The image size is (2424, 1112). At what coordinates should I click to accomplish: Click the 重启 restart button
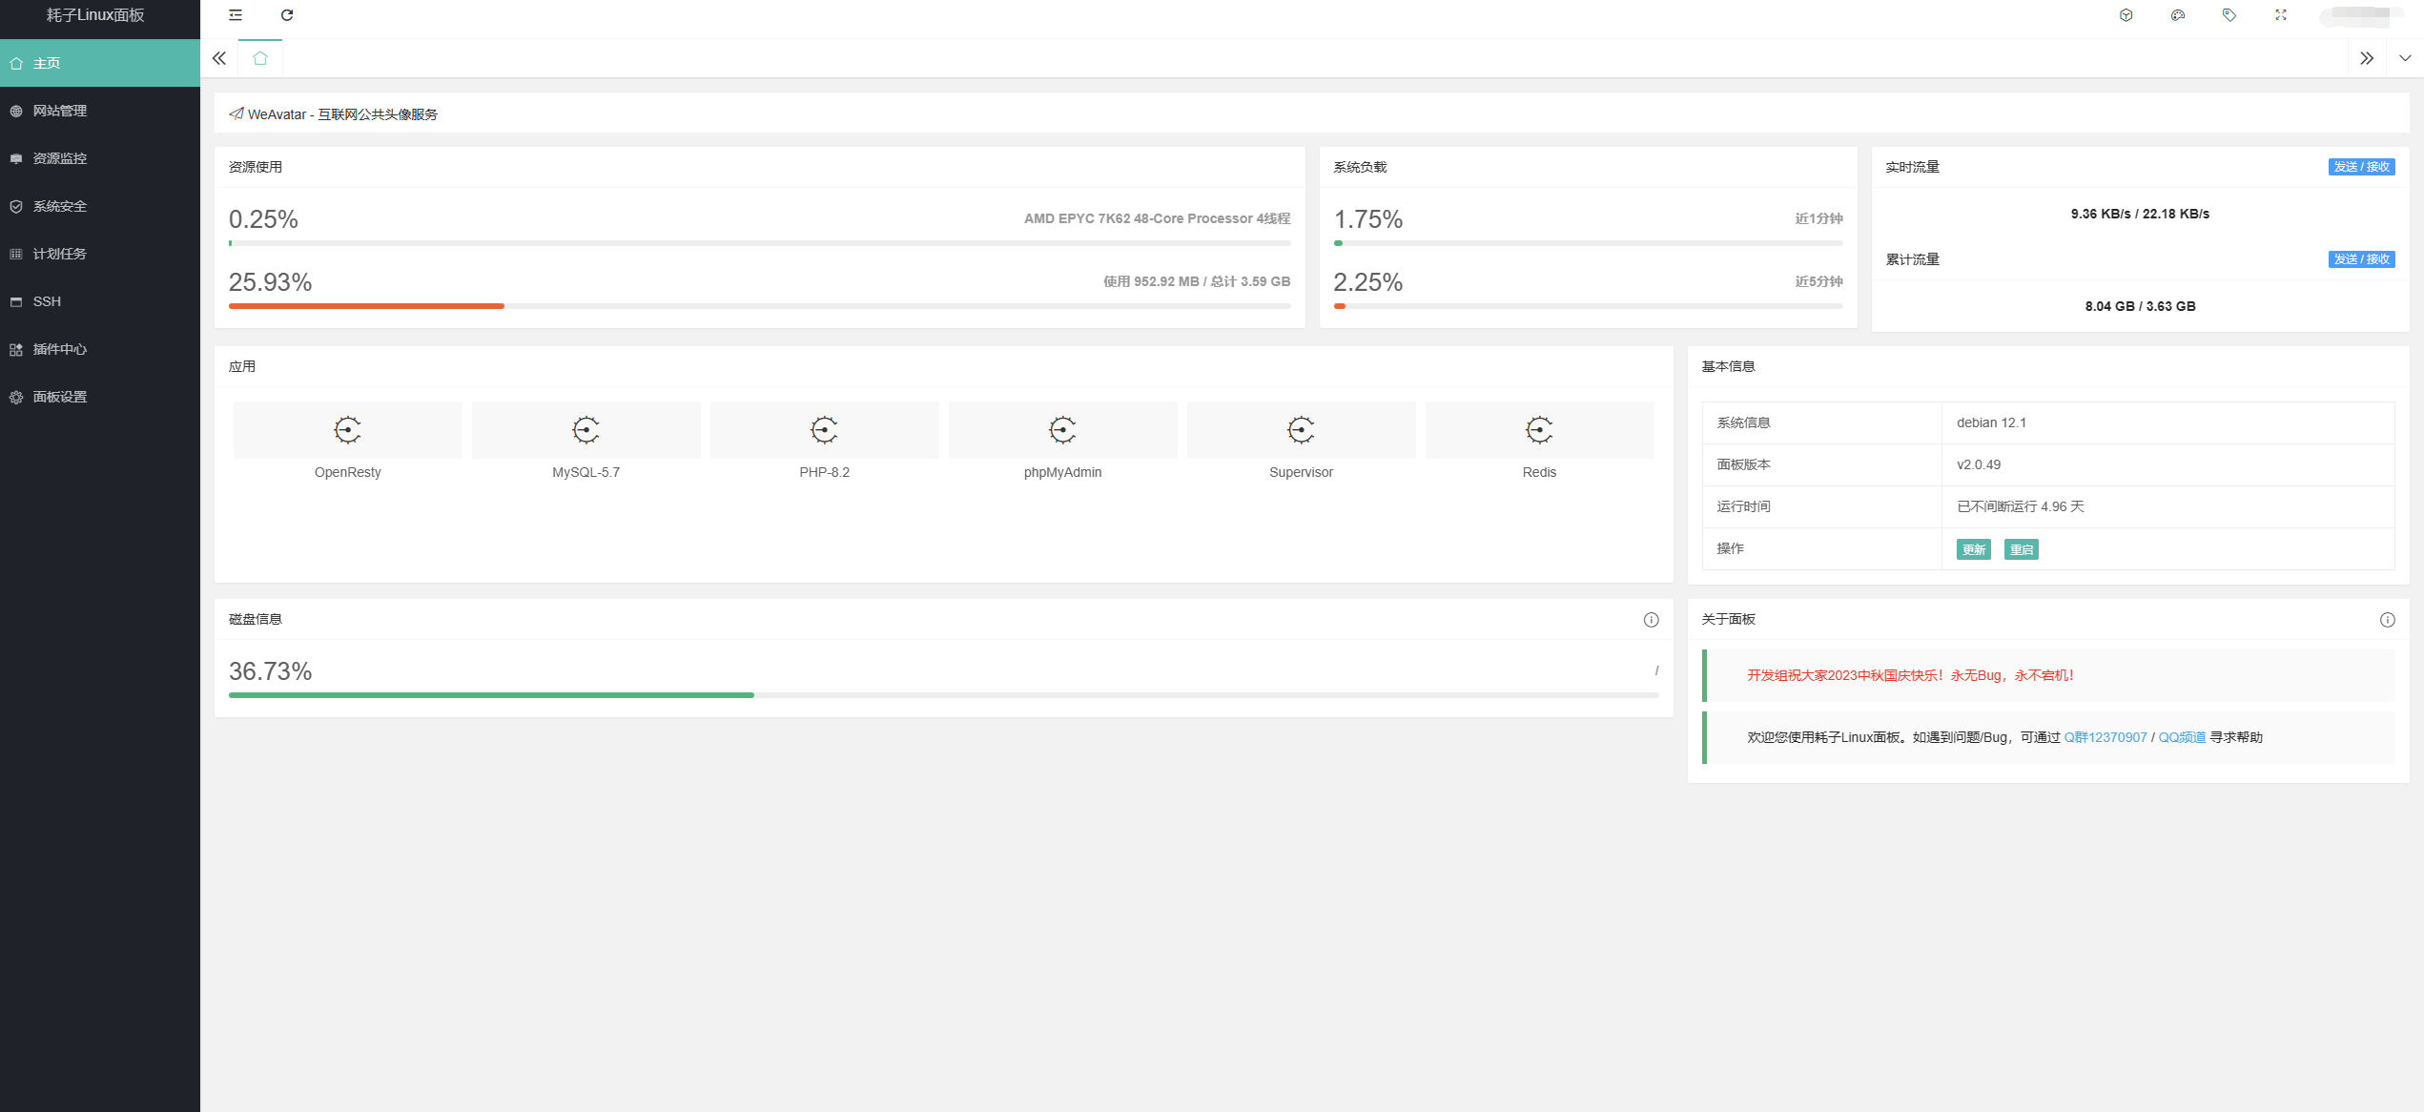pyautogui.click(x=2021, y=549)
